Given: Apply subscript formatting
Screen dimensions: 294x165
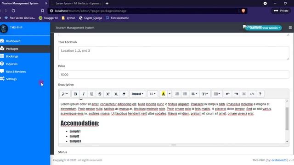Looking at the screenshot, I should coord(116,94).
